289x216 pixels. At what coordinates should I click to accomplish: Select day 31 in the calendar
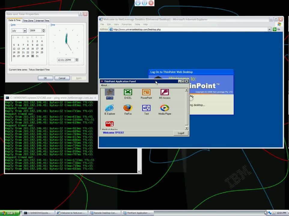point(37,56)
